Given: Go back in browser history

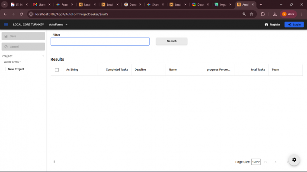Looking at the screenshot, I should pos(5,14).
